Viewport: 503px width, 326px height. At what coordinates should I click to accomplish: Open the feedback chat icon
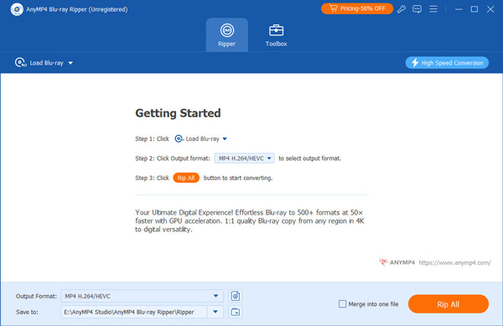pyautogui.click(x=417, y=9)
